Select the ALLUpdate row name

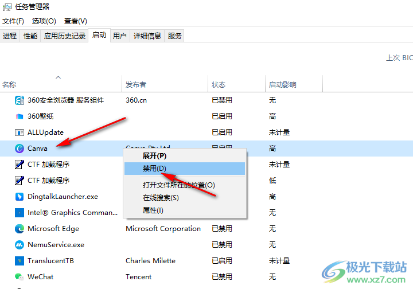pyautogui.click(x=45, y=132)
